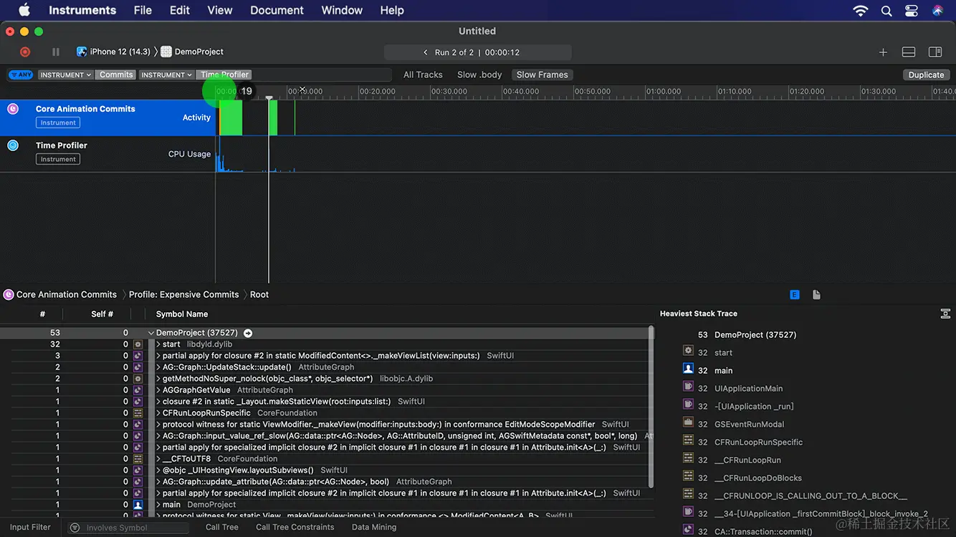Image resolution: width=956 pixels, height=537 pixels.
Task: Click the ANY filter match token
Action: 21,74
